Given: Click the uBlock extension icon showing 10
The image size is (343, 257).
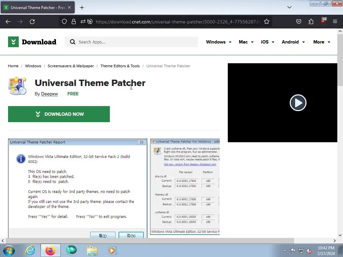Looking at the screenshot, I should pyautogui.click(x=323, y=21).
